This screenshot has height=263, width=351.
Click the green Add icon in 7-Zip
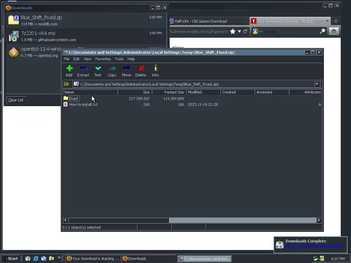pyautogui.click(x=69, y=68)
